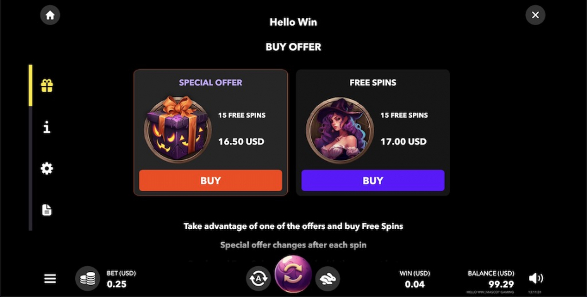Click the 99.29 balance display
587x297 pixels.
click(501, 284)
